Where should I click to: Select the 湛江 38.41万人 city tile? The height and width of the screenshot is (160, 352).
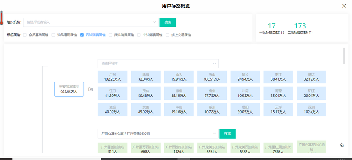pos(279,77)
